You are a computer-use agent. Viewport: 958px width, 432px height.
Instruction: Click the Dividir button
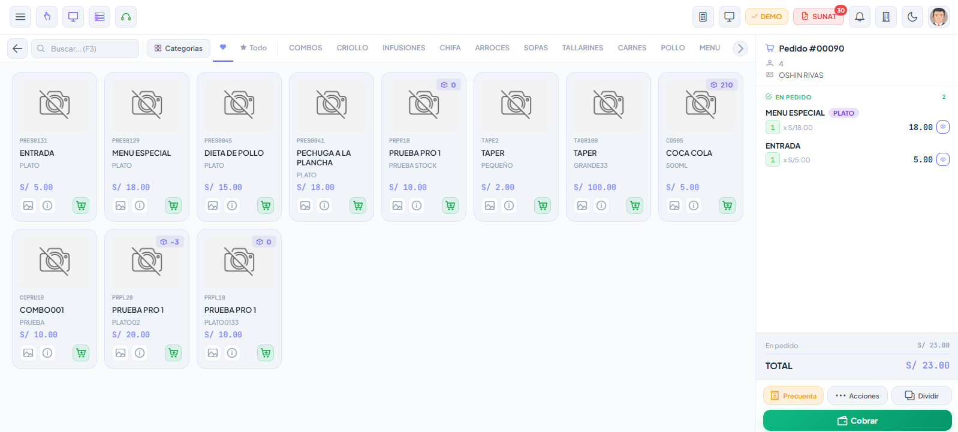tap(921, 395)
